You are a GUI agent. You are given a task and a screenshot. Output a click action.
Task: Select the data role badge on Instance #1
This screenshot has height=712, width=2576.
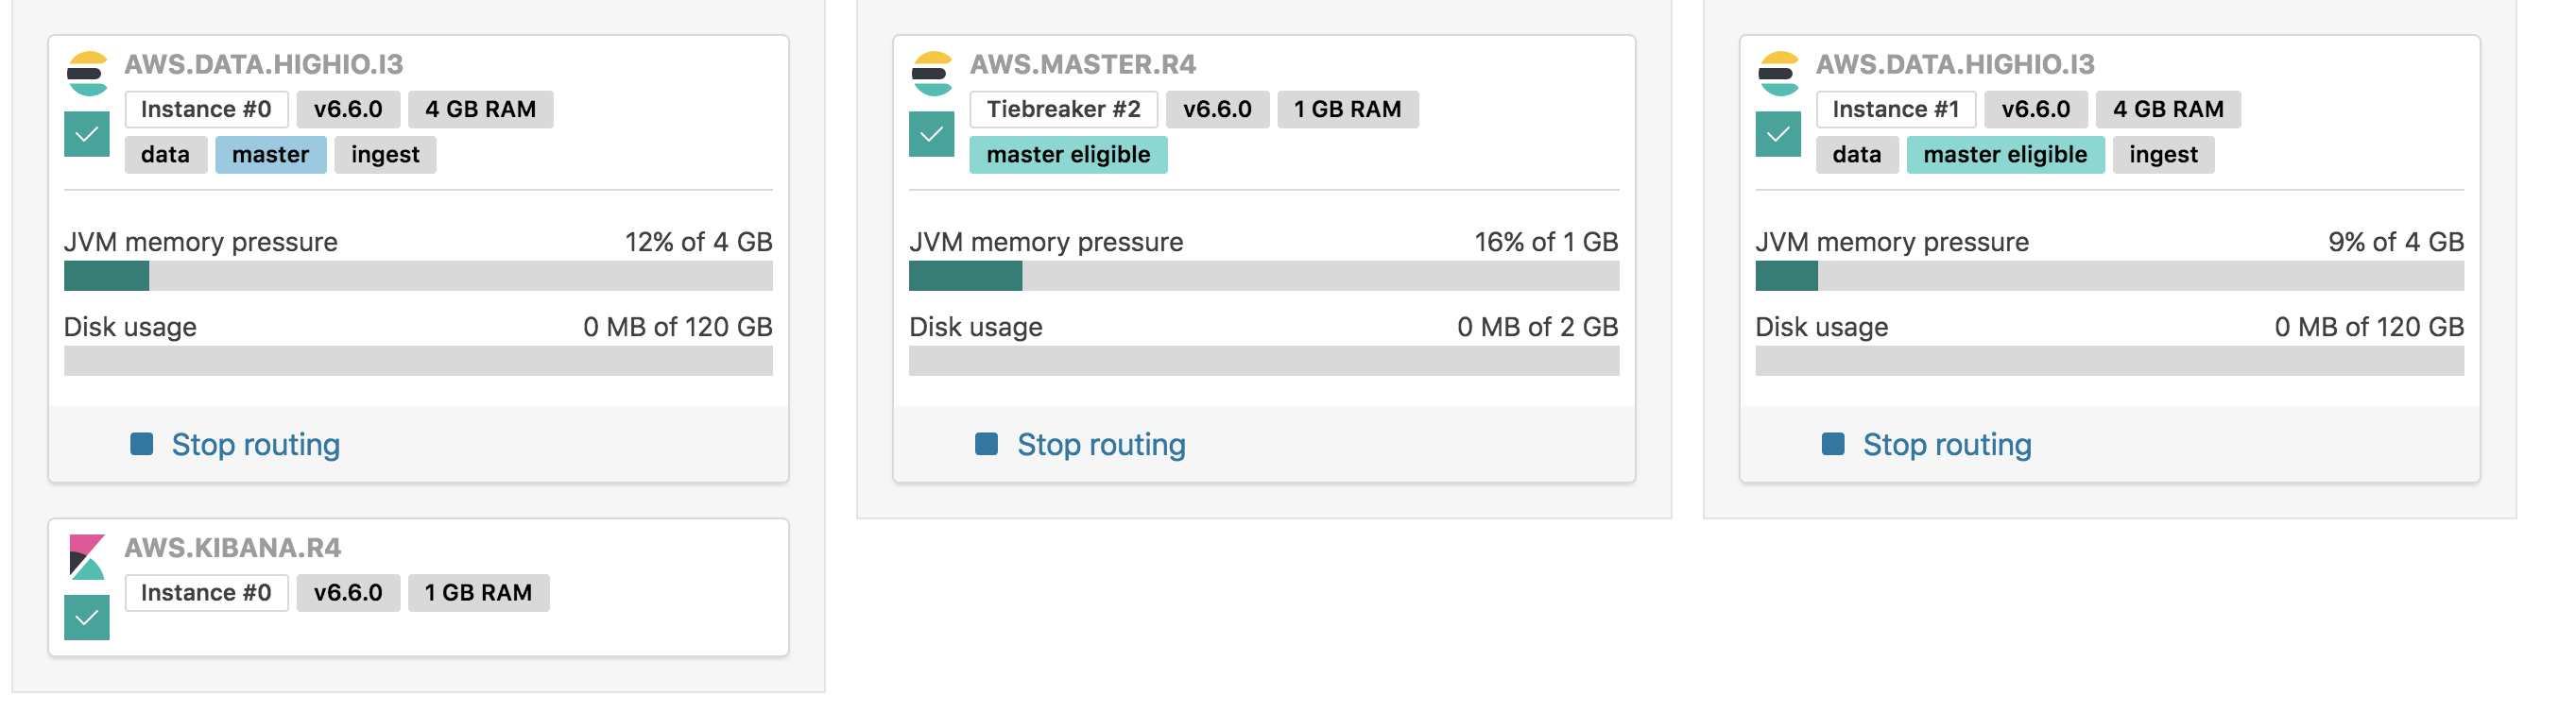click(1856, 154)
